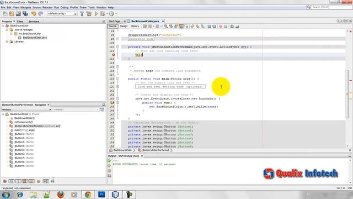Click the Undo toolbar icon
The image size is (353, 199).
pos(34,14)
